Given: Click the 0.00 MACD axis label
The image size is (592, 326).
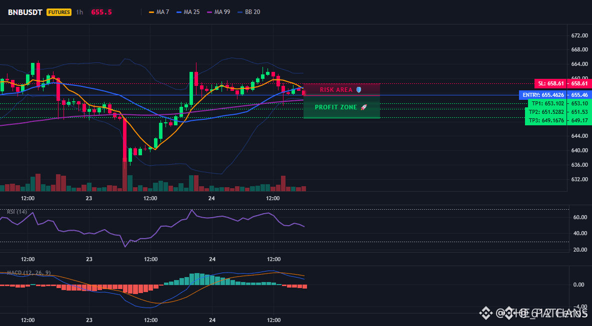Looking at the screenshot, I should (579, 285).
